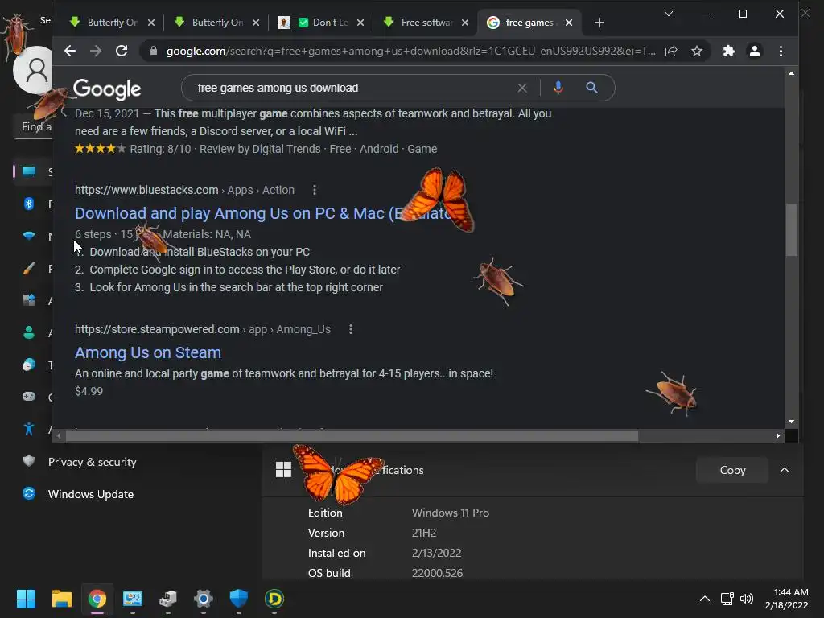Select the Accessibility icon in Settings sidebar

tap(29, 430)
